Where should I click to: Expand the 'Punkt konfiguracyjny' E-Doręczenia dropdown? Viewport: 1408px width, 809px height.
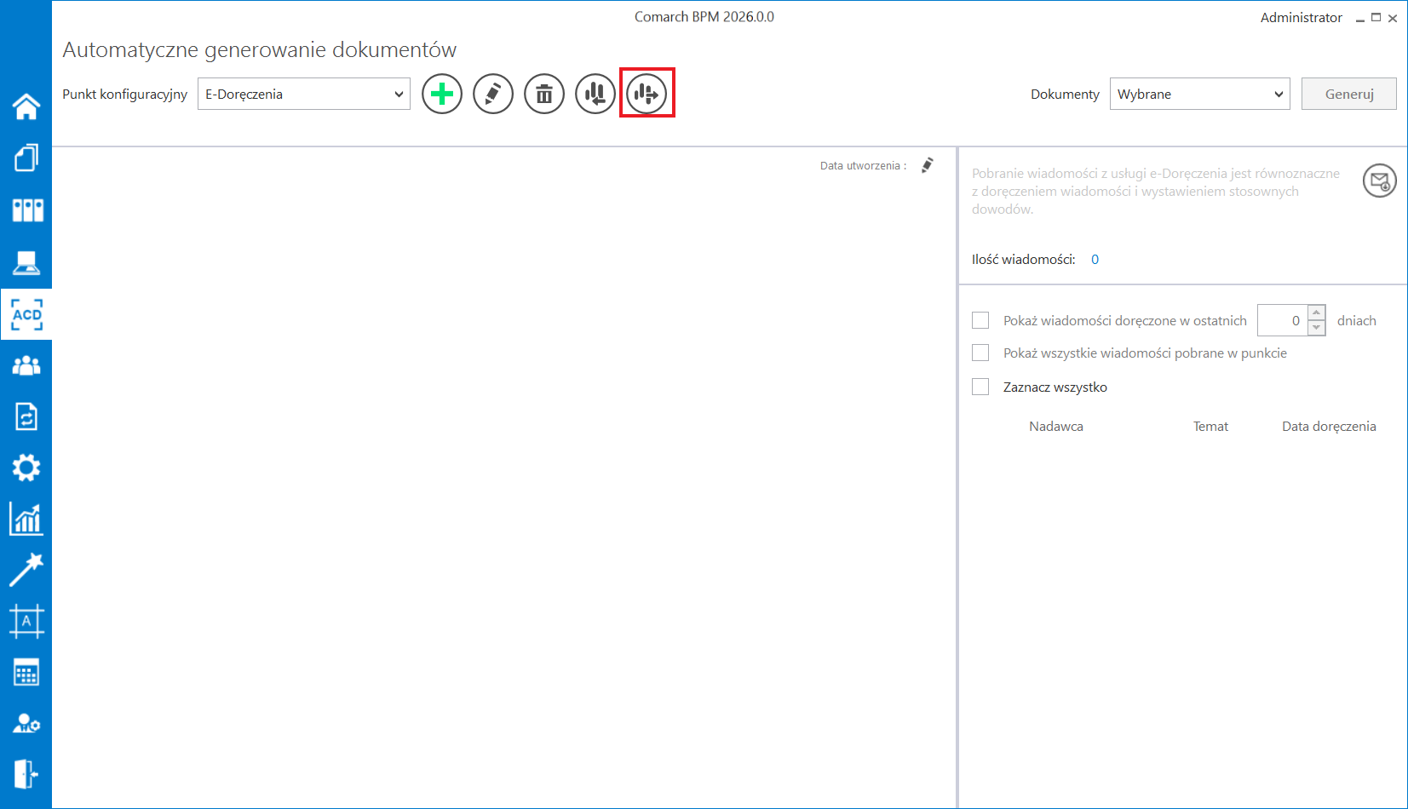304,94
